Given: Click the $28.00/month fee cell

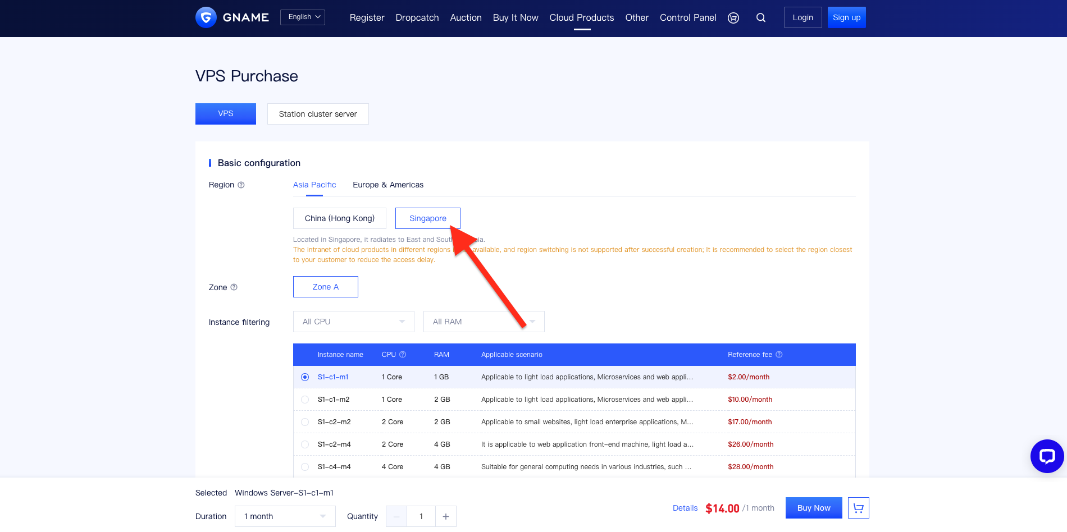Looking at the screenshot, I should [x=750, y=467].
